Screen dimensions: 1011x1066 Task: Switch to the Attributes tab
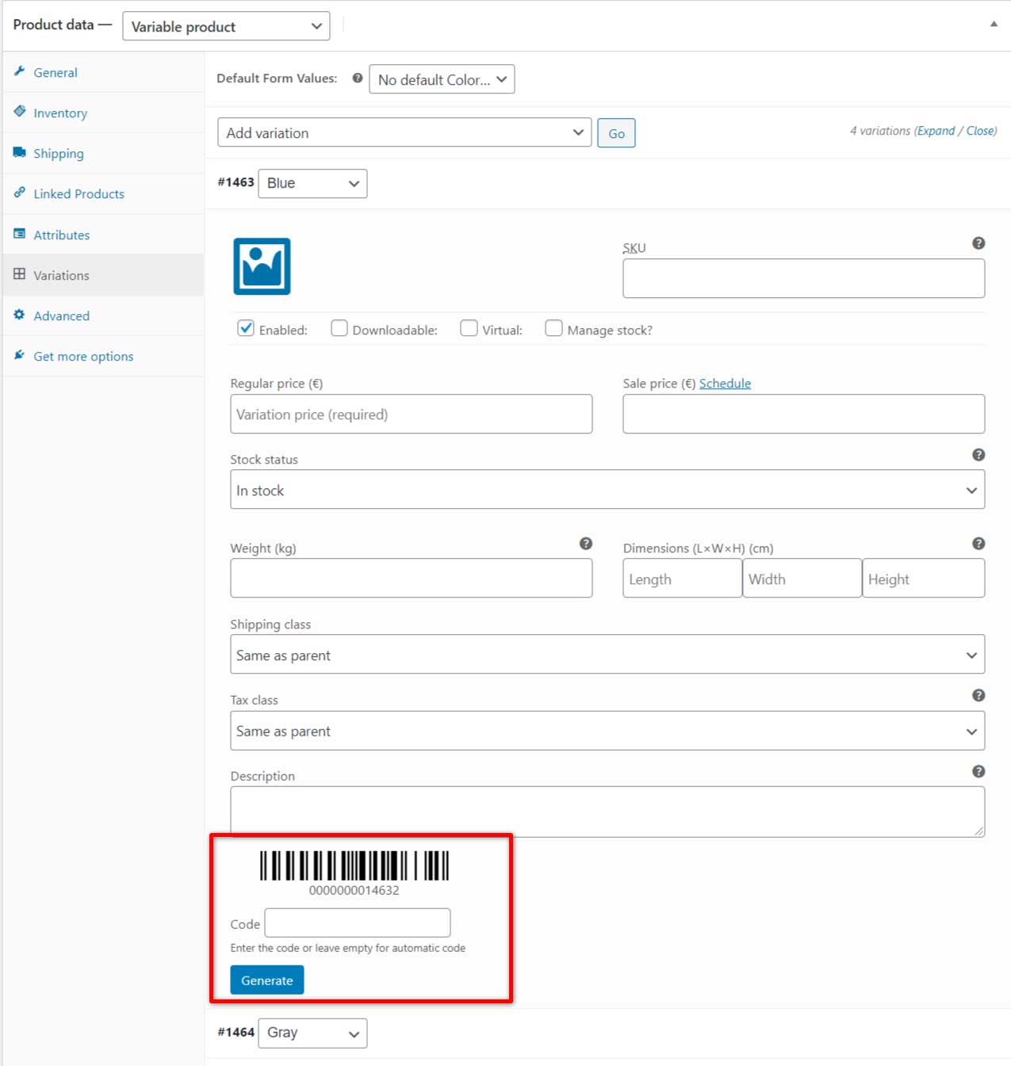[103, 235]
